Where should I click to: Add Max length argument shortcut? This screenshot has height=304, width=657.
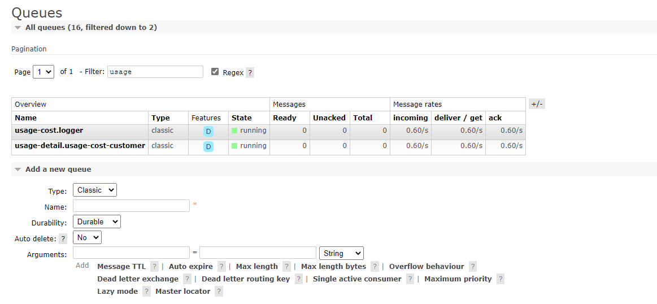click(x=257, y=267)
